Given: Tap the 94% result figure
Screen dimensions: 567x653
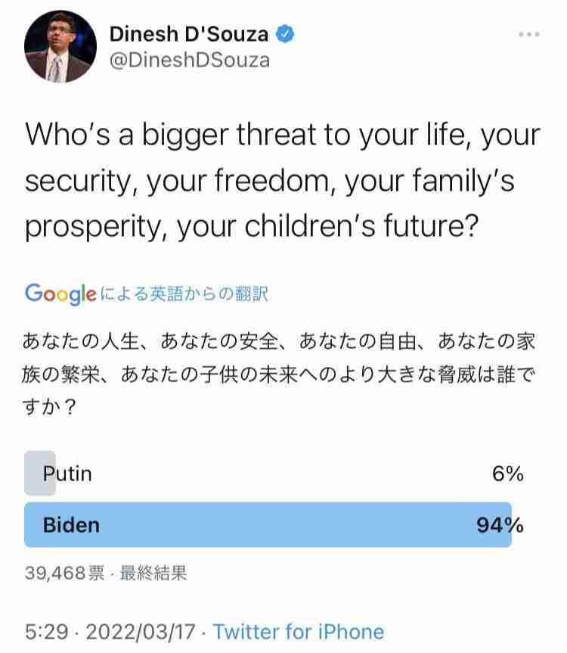Looking at the screenshot, I should [x=500, y=524].
